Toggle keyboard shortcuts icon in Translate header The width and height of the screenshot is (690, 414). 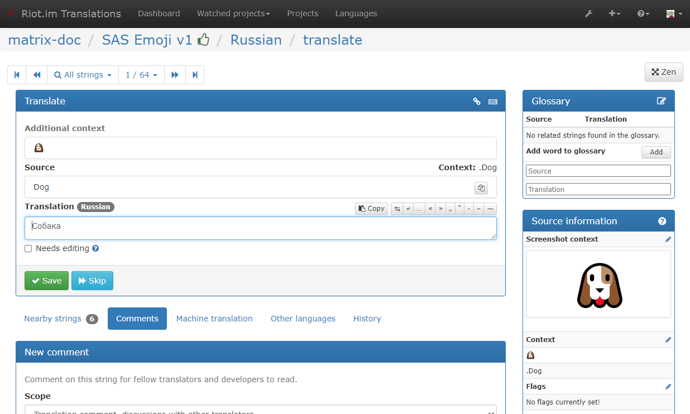pos(492,102)
